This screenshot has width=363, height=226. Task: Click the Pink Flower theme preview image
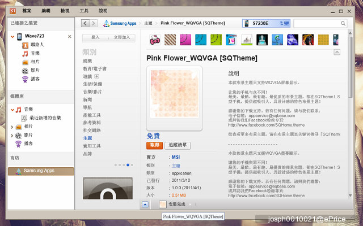point(174,94)
